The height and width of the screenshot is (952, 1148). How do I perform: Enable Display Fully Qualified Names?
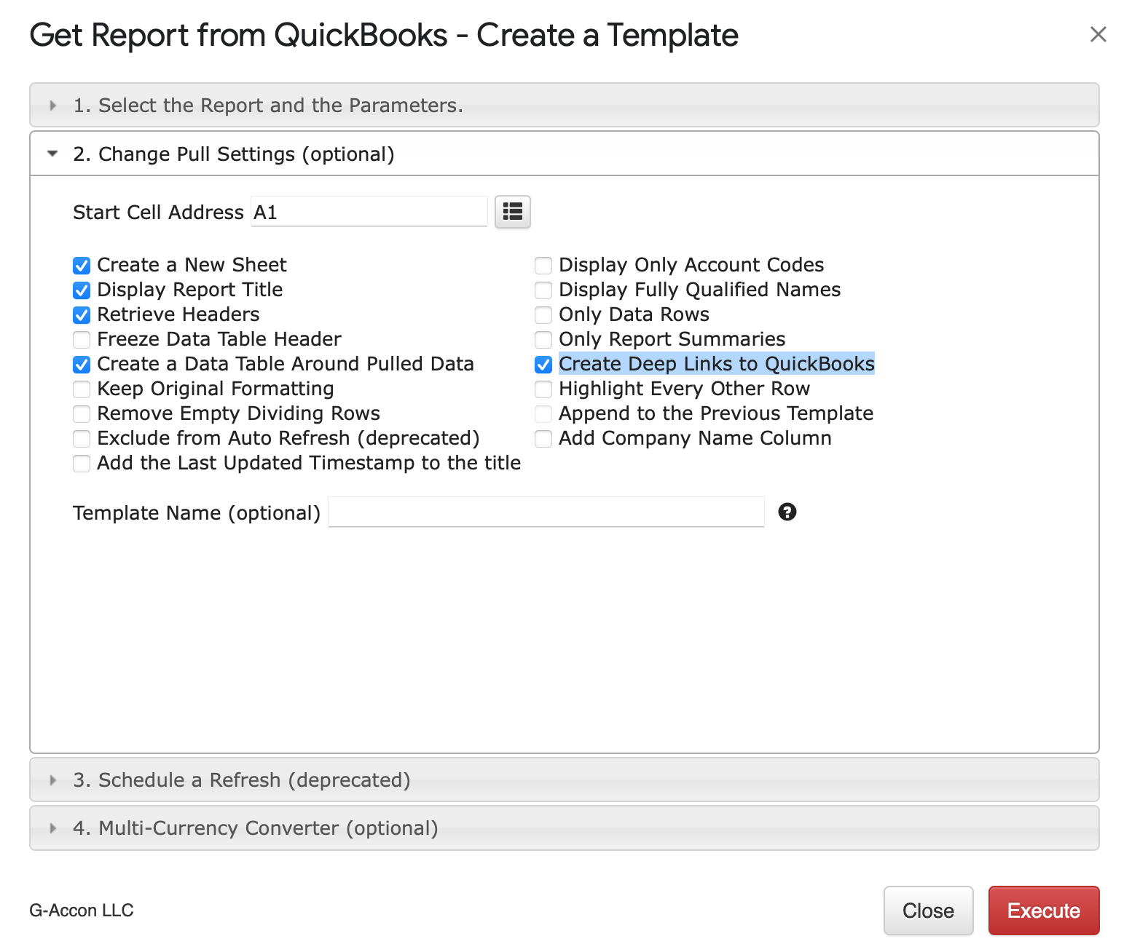(543, 290)
